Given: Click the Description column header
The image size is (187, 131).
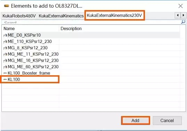Looking at the screenshot, I should point(119,29).
